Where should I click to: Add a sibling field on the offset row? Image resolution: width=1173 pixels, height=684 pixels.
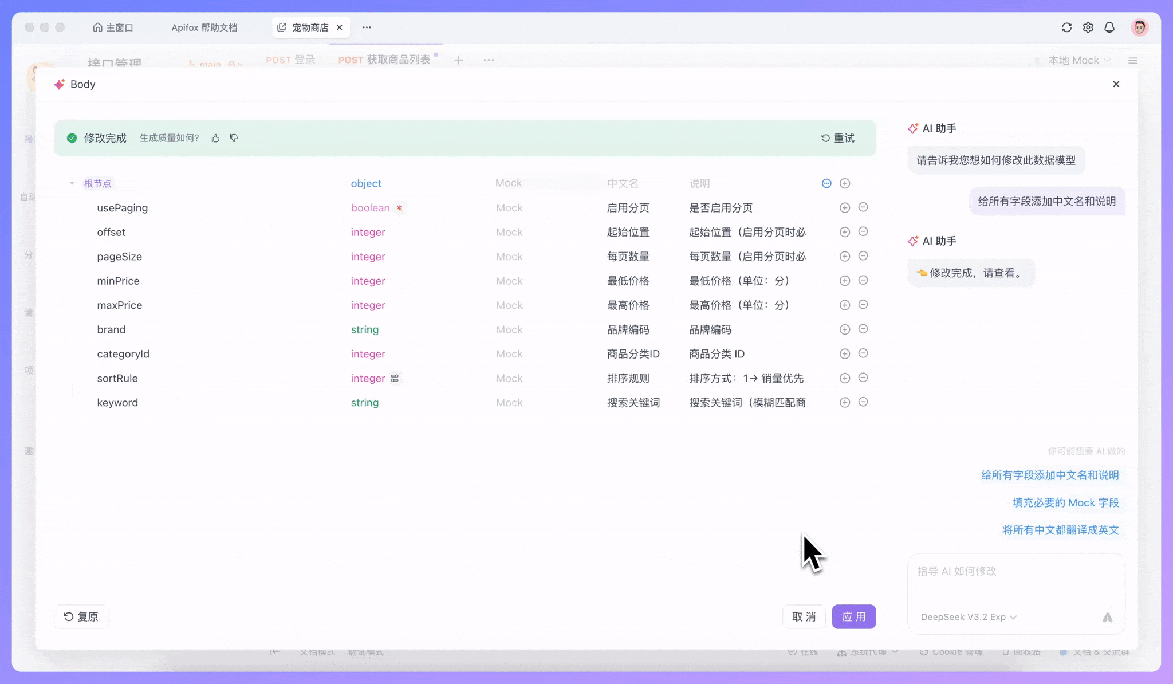click(845, 232)
